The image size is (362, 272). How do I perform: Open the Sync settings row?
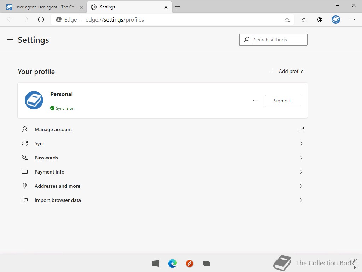(x=163, y=143)
